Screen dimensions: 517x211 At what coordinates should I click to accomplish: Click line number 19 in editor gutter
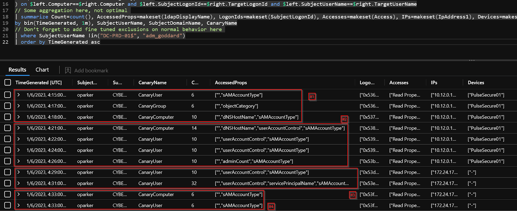point(5,23)
